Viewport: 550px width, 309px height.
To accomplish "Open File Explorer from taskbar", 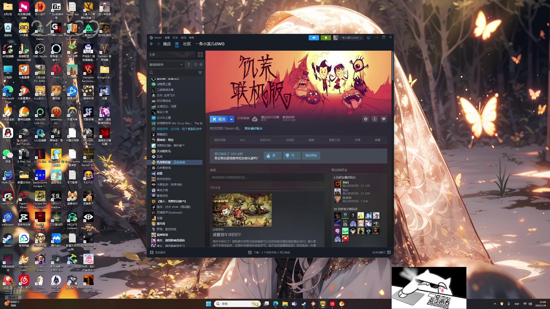I will pos(285,304).
